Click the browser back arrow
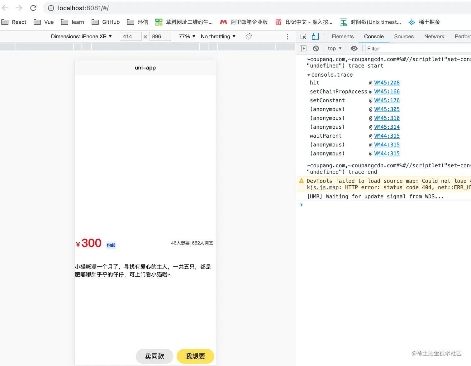 5,8
